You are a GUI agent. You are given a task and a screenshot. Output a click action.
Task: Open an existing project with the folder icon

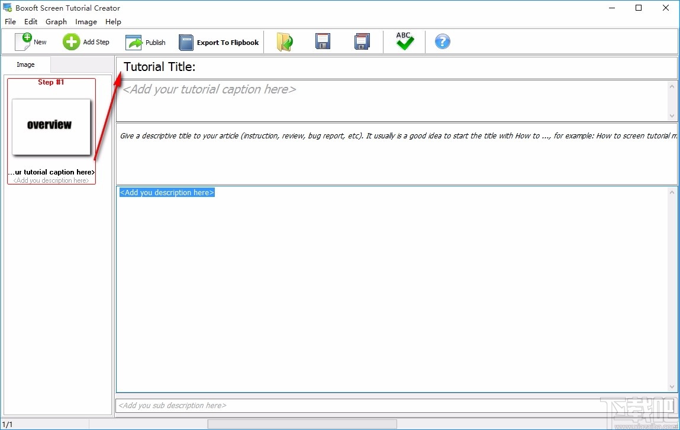(x=285, y=41)
